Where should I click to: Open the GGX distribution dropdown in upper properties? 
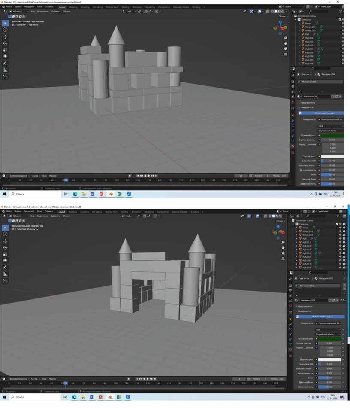coord(330,126)
